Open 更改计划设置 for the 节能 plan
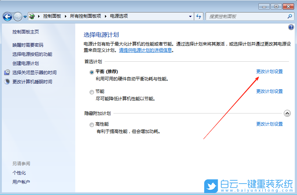The image size is (297, 195). [x=269, y=91]
